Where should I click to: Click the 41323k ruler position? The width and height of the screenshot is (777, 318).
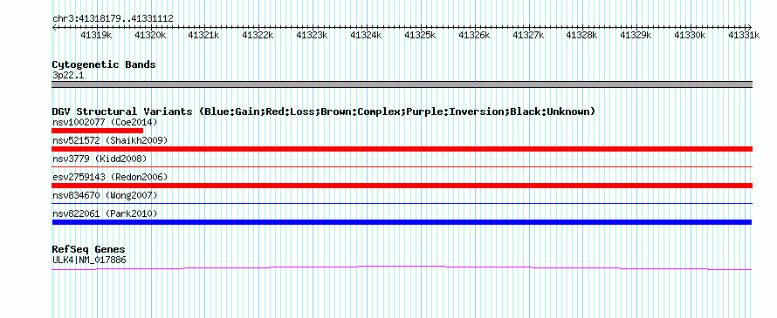[313, 36]
